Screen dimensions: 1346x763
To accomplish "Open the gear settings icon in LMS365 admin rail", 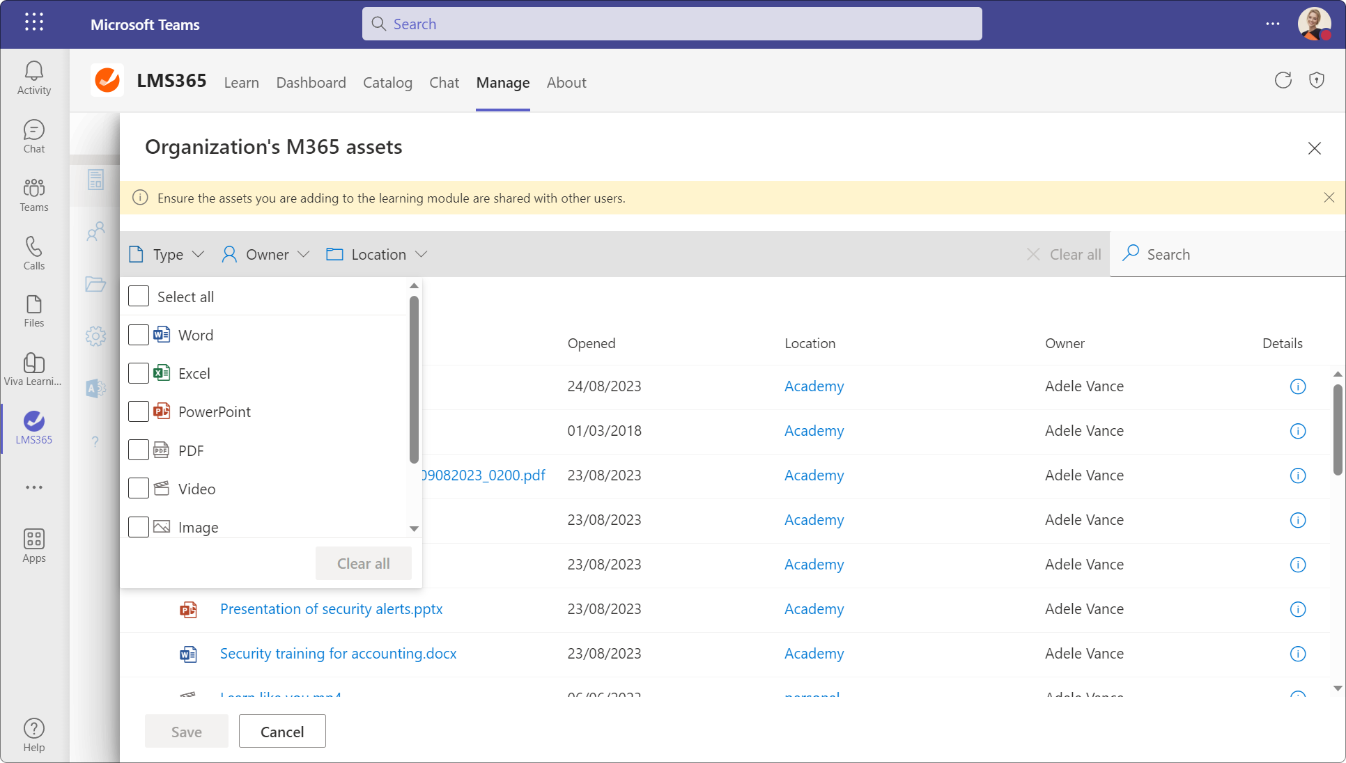I will [95, 336].
